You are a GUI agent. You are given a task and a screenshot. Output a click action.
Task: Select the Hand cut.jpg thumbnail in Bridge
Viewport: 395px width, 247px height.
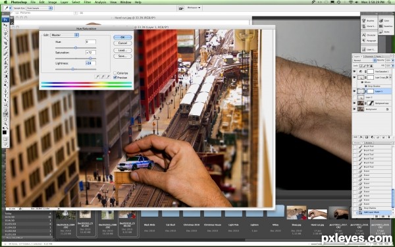(x=317, y=213)
